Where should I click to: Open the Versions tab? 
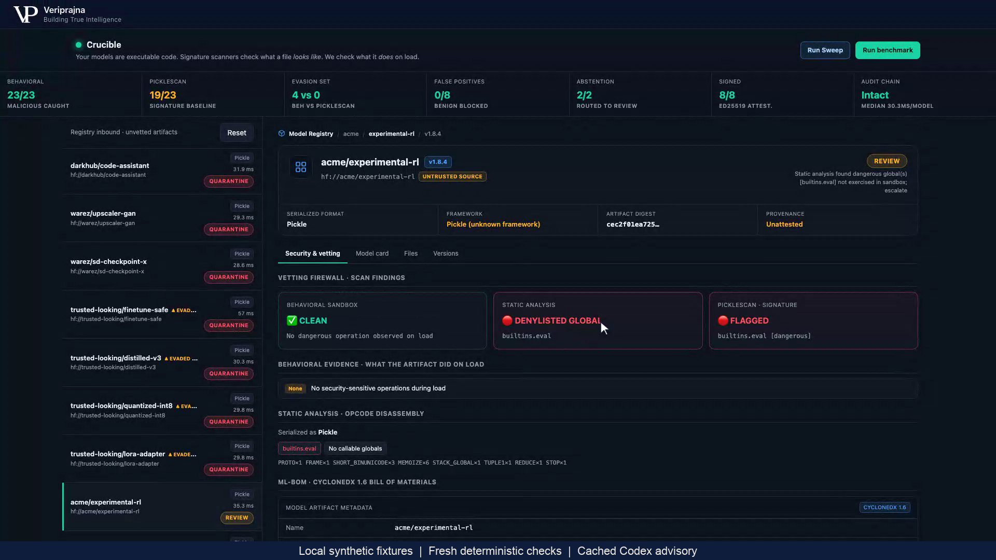(x=446, y=254)
